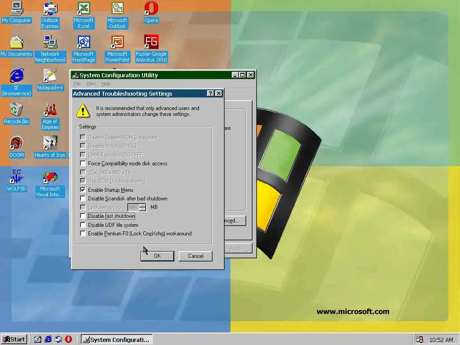
Task: Check Disable fast shutdown
Action: (x=83, y=216)
